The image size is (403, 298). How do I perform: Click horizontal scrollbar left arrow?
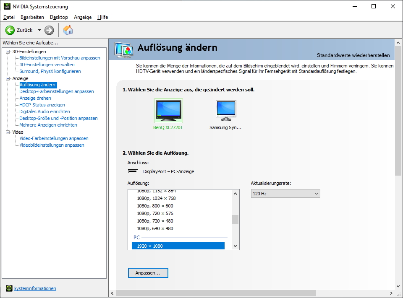click(x=113, y=293)
